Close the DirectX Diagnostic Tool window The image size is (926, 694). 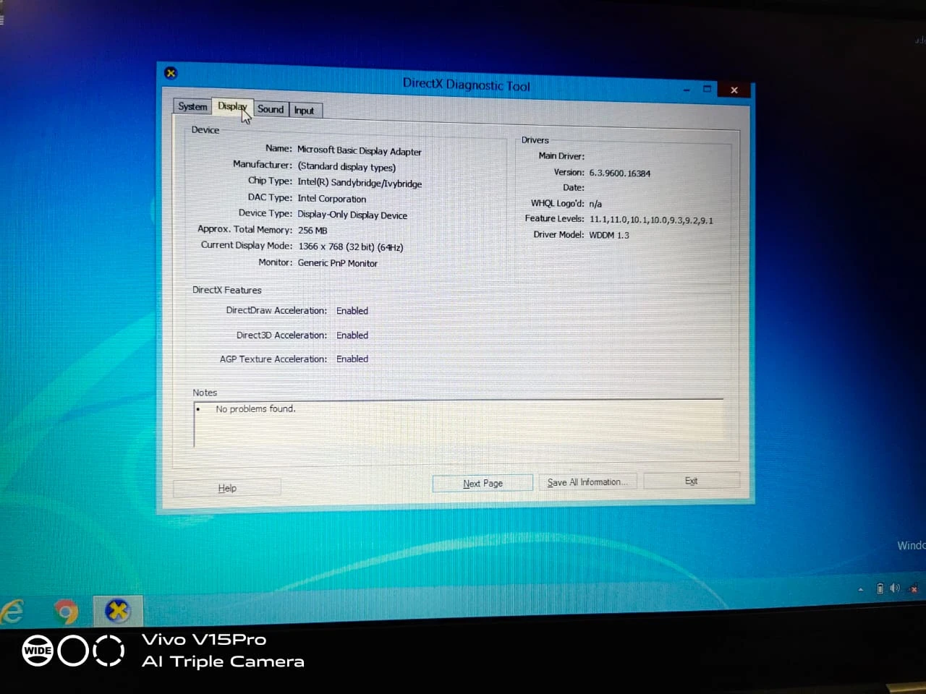pos(734,90)
